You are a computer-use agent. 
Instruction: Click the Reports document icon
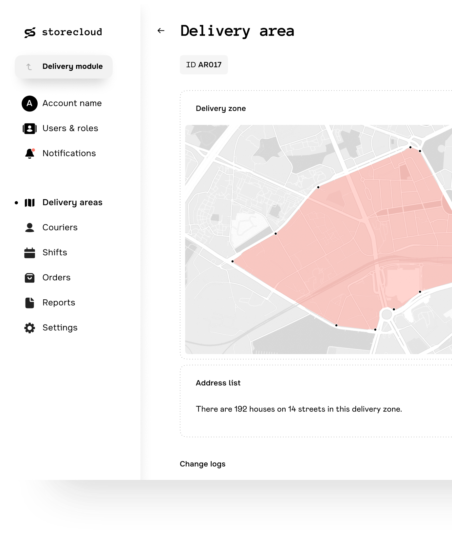coord(29,303)
